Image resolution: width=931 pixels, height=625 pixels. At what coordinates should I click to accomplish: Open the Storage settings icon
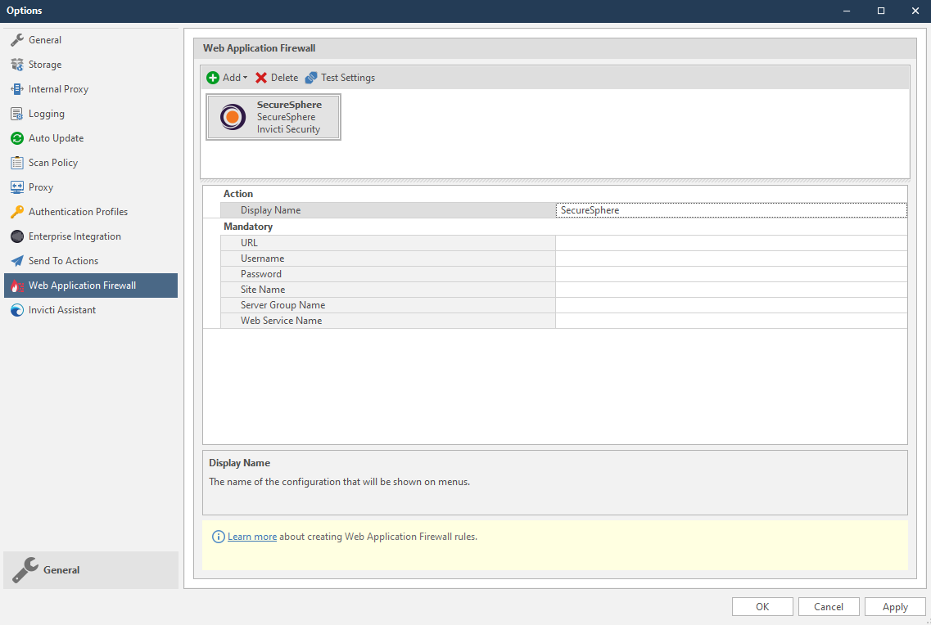17,64
